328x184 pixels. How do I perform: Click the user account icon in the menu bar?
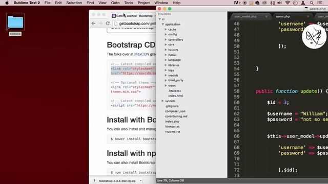pyautogui.click(x=303, y=3)
